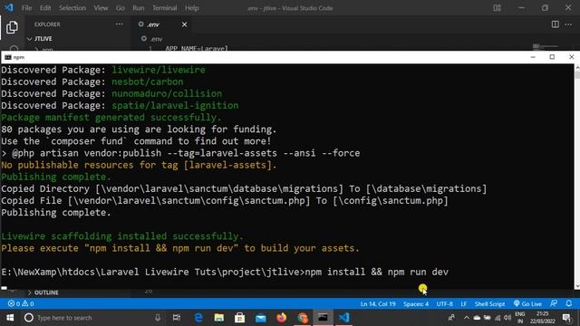The image size is (580, 326).
Task: Click the network tray icon
Action: (498, 318)
